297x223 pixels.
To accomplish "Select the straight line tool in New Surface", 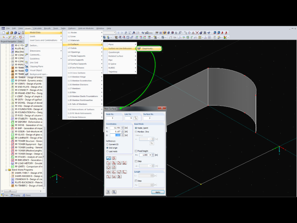I will point(109,158).
